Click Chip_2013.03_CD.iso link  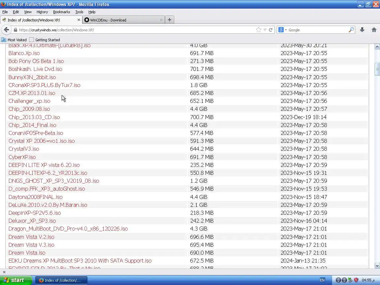tap(34, 117)
